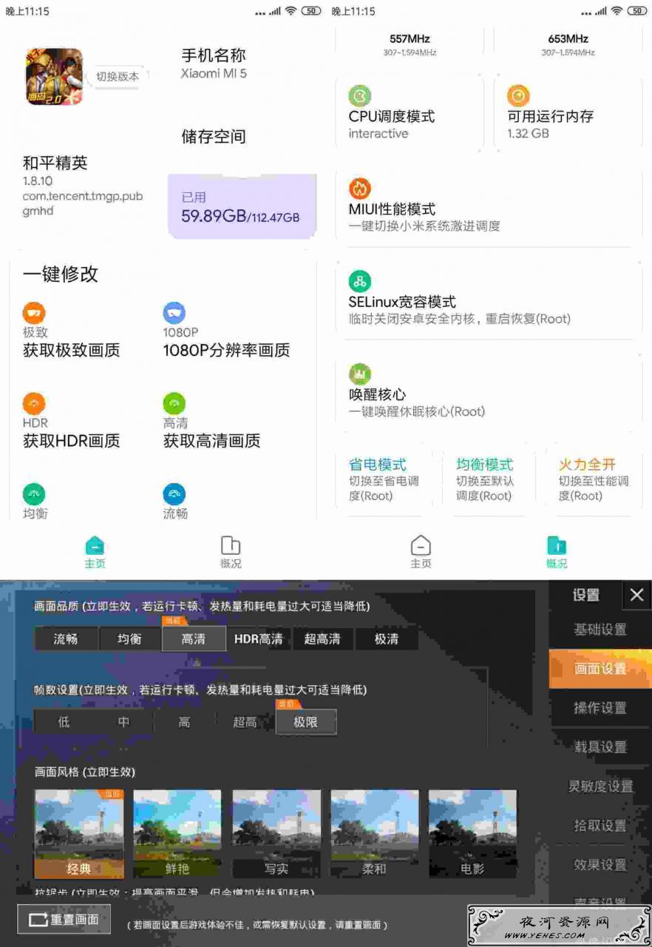Set frame rate to 中
Viewport: 652px width, 947px height.
click(x=123, y=722)
